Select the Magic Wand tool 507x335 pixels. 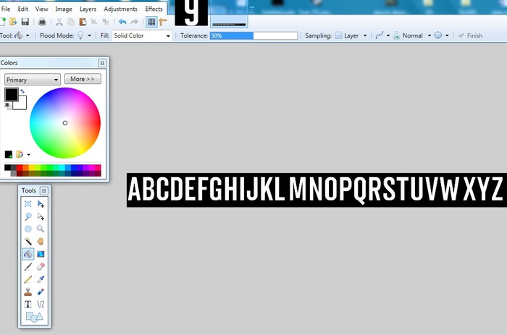click(x=28, y=242)
